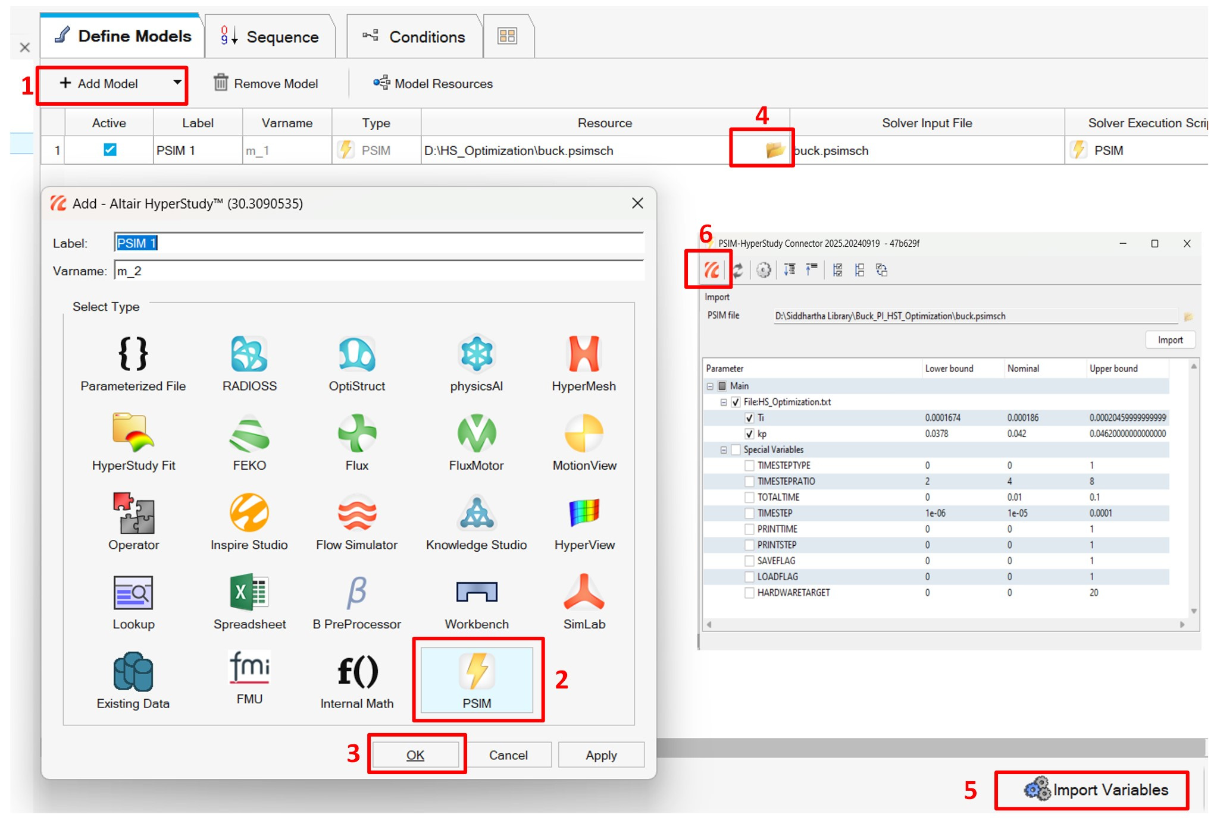Screen dimensions: 1214x827
Task: Open Model Resources
Action: (x=433, y=83)
